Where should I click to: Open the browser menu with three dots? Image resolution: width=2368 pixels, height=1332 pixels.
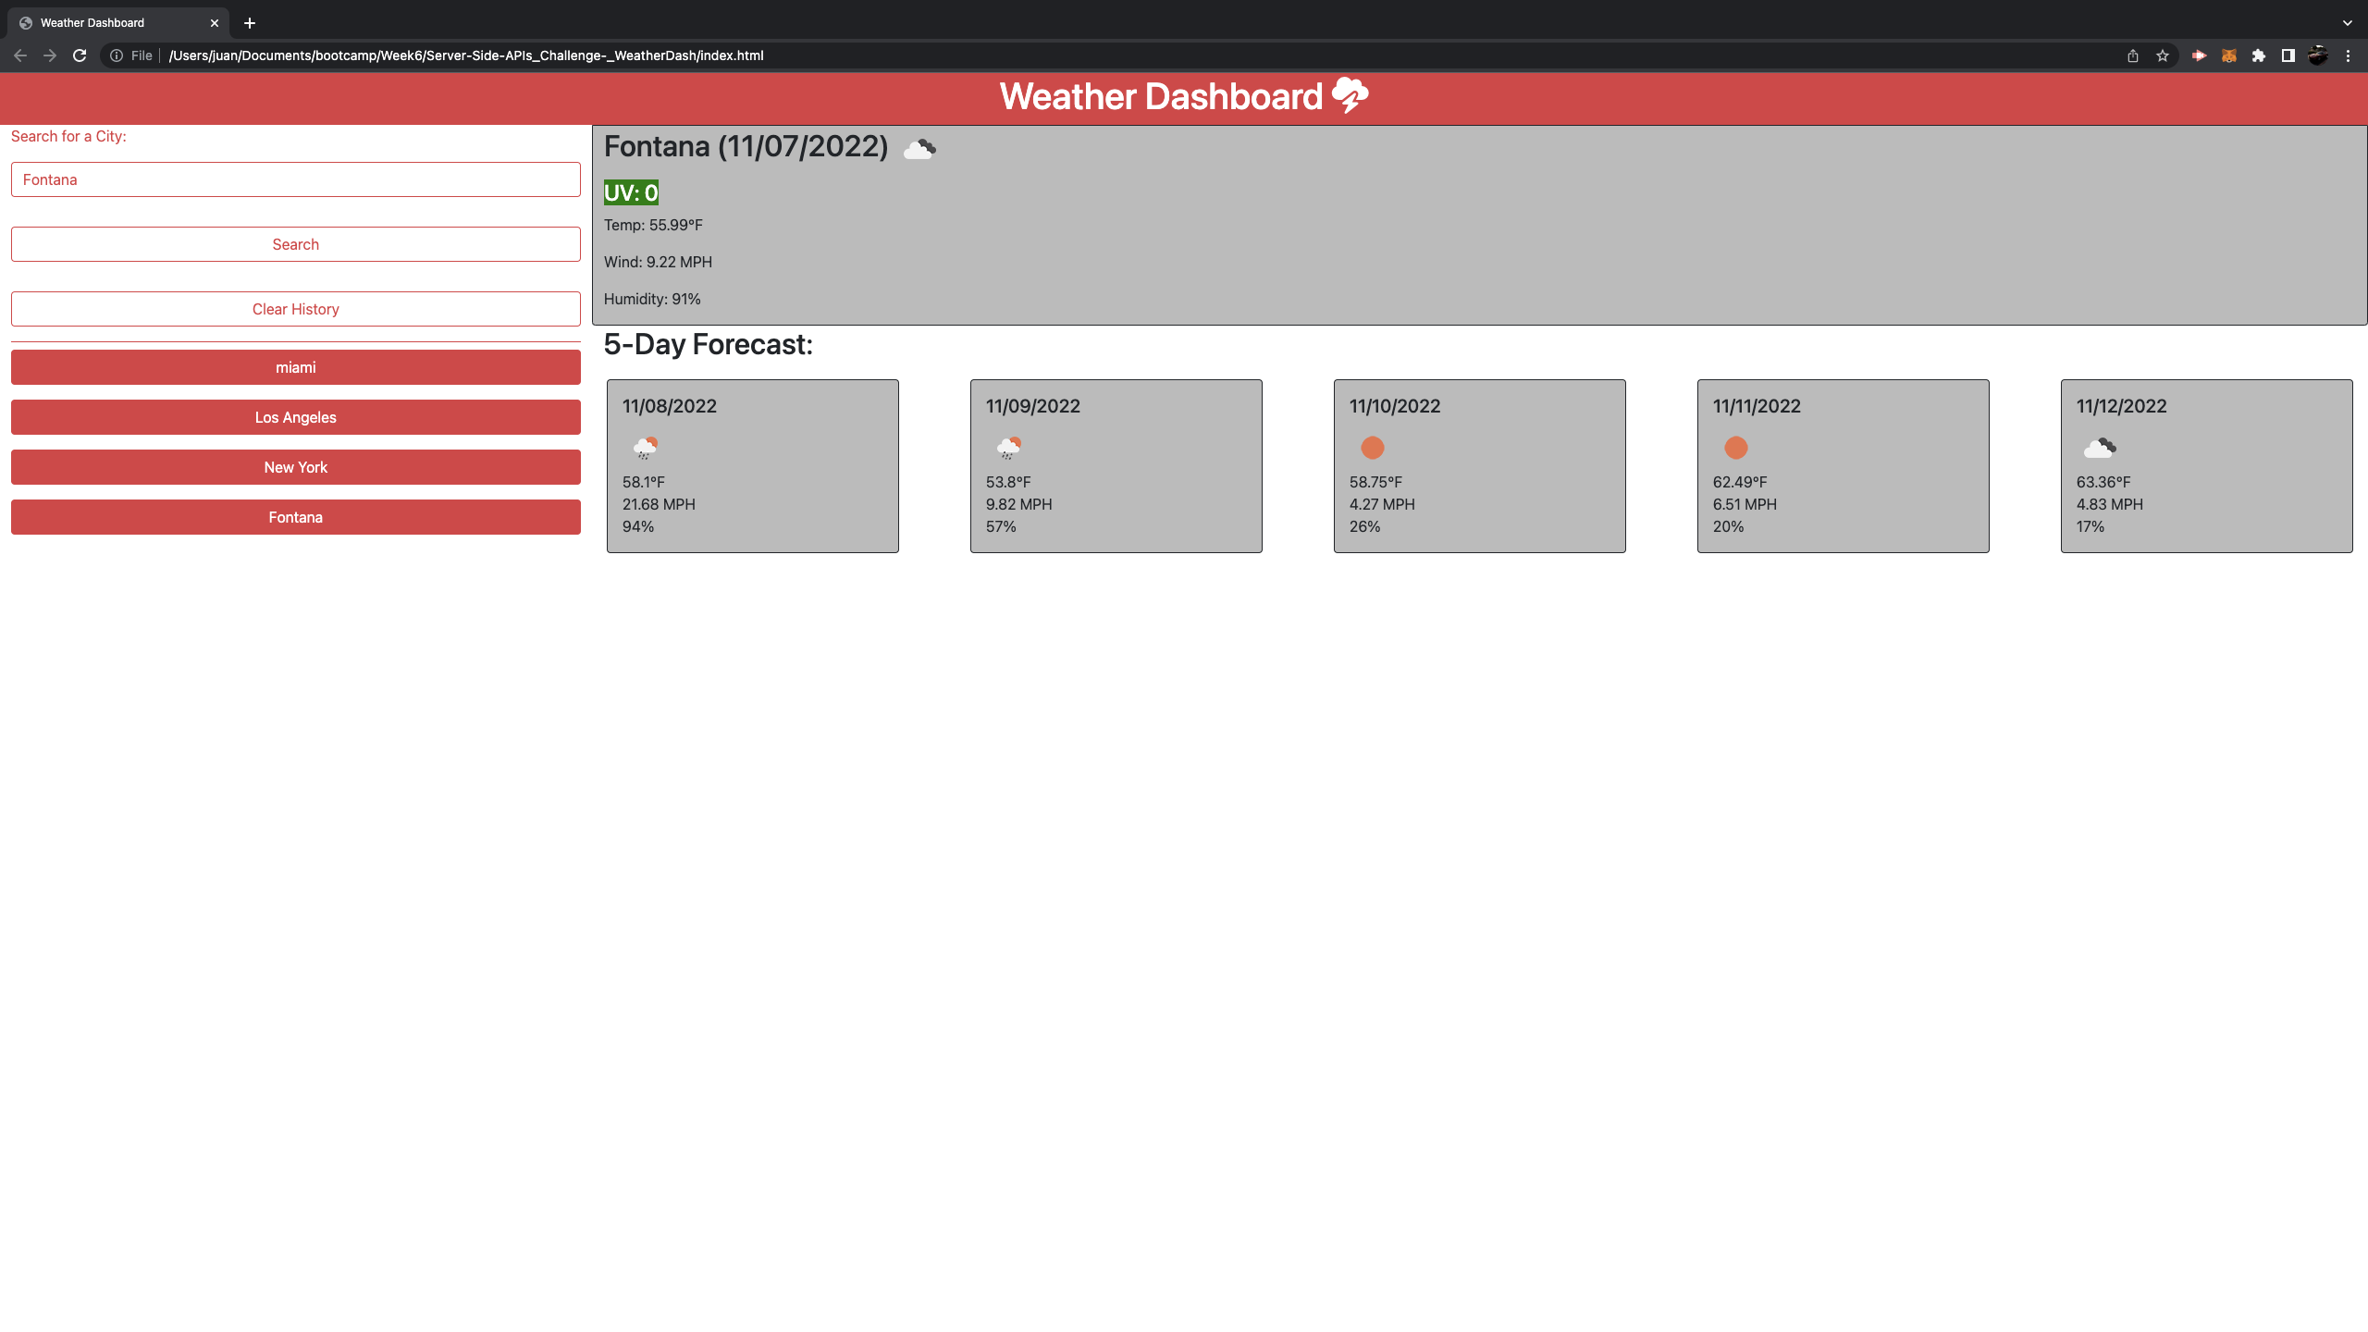click(x=2349, y=55)
